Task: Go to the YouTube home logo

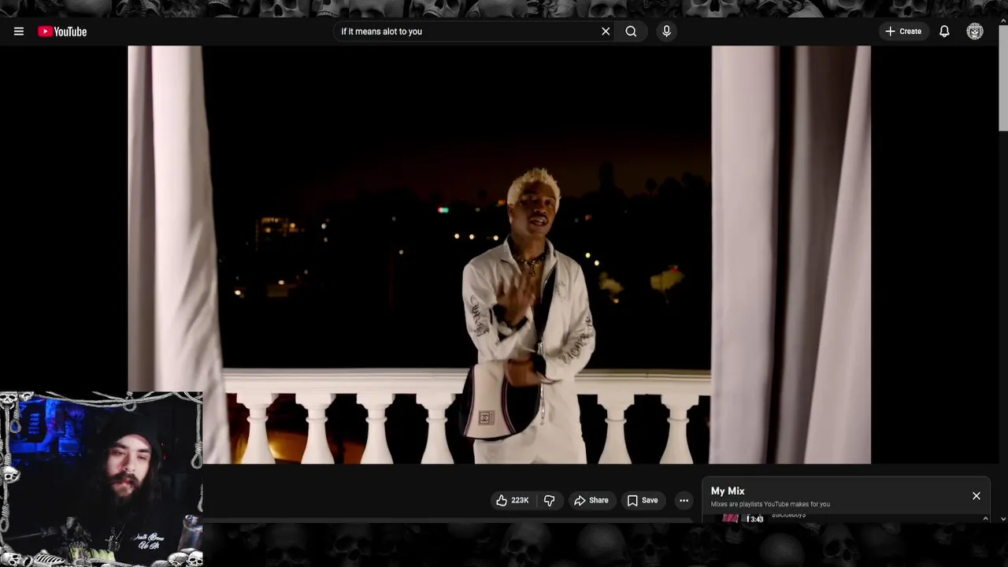Action: point(62,31)
